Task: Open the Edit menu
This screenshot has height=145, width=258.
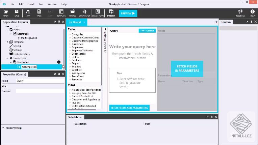Action: click(21, 4)
